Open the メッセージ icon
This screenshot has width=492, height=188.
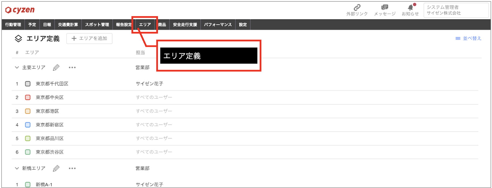[x=385, y=7]
